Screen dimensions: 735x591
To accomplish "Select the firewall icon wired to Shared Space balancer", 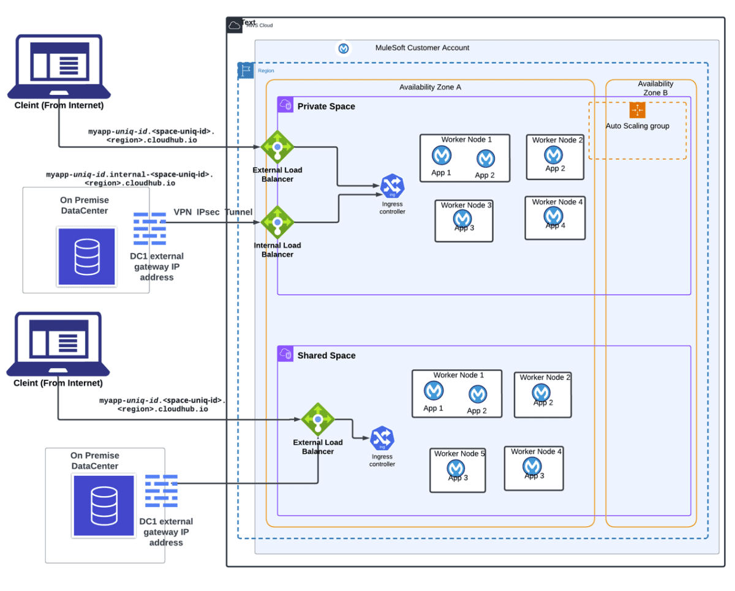I will [x=161, y=491].
